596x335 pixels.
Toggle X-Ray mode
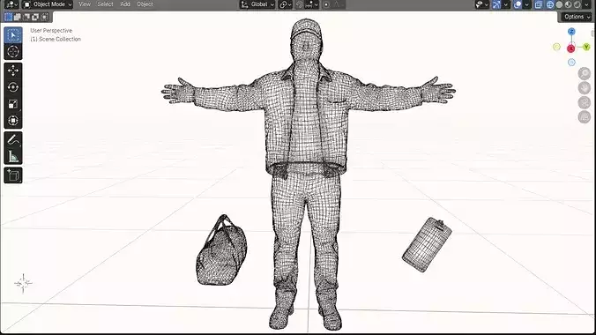pos(538,4)
